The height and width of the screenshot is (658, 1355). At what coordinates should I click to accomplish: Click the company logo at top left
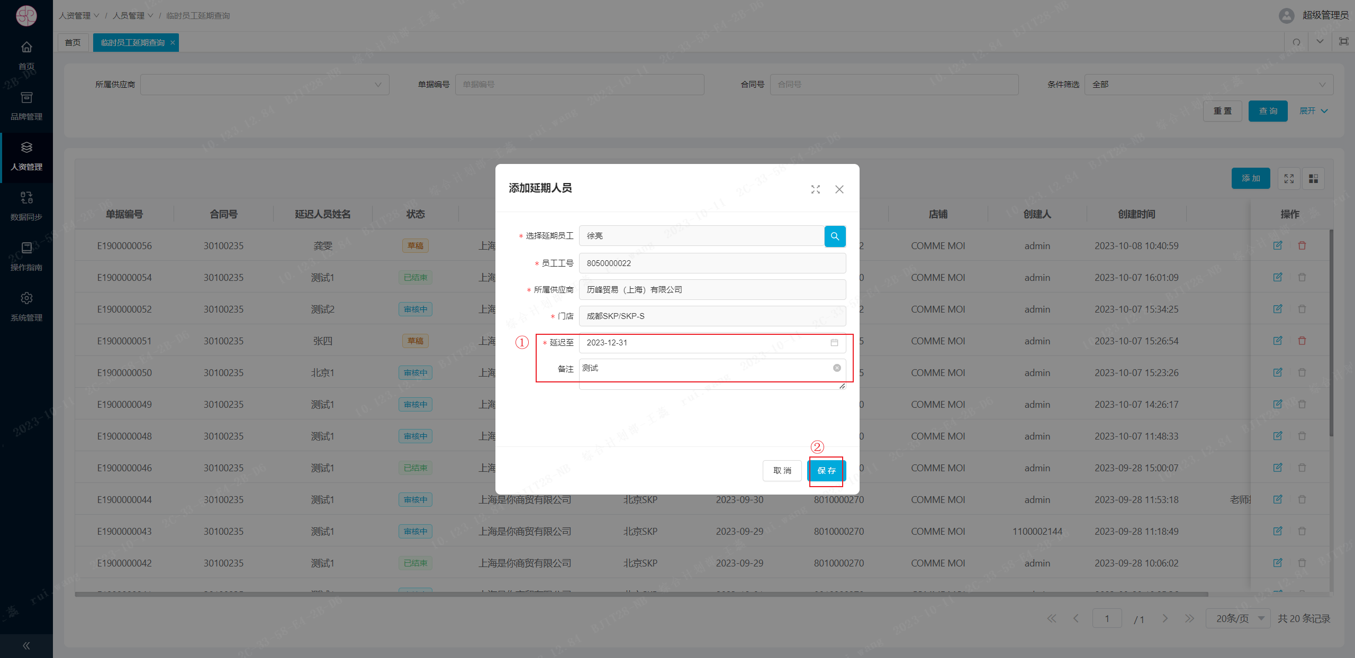point(26,15)
